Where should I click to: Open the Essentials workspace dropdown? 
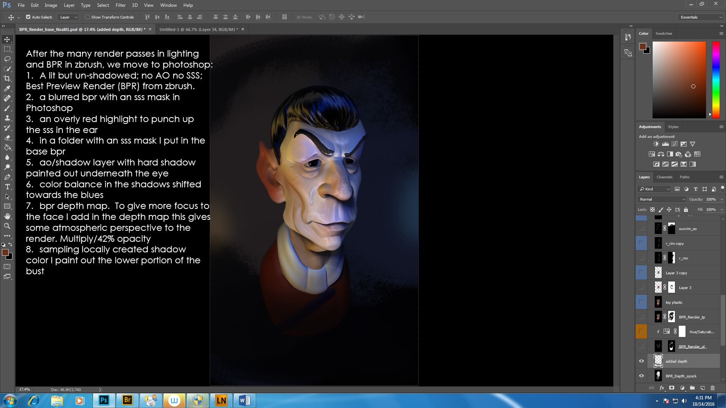click(x=701, y=17)
